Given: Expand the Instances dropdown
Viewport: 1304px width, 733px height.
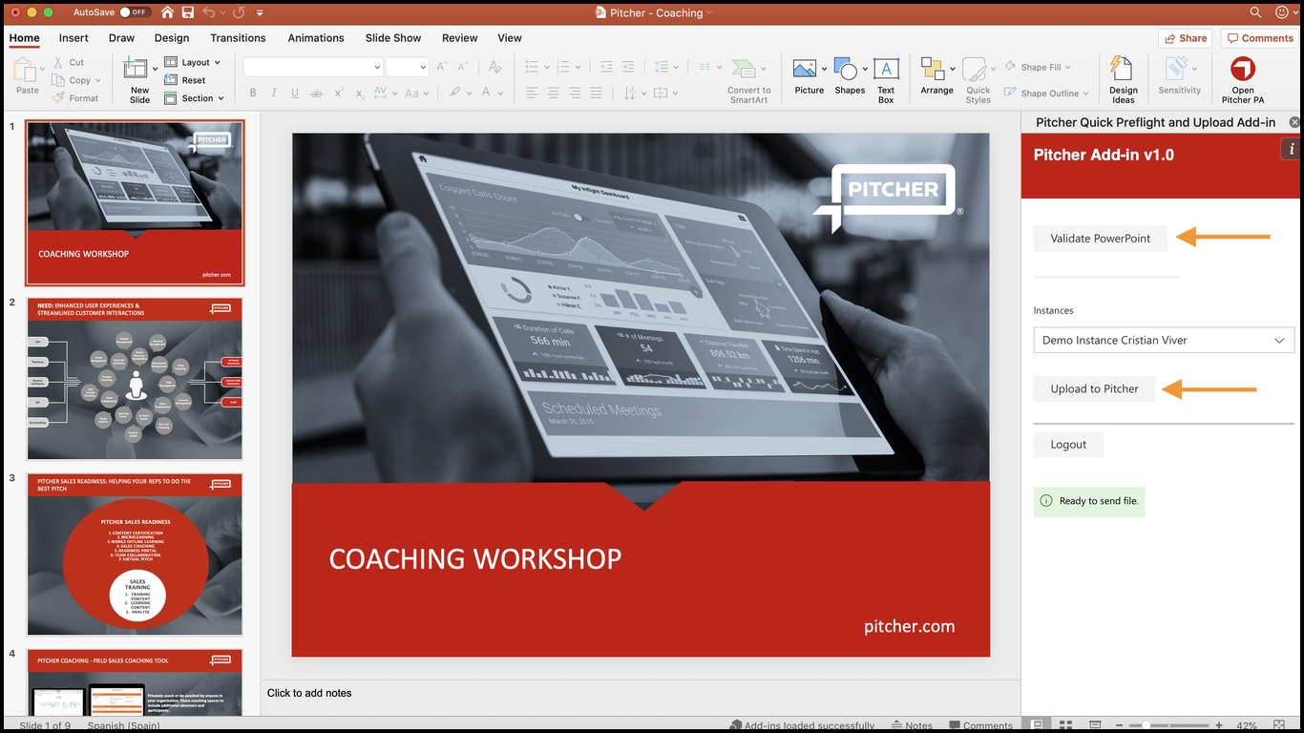Looking at the screenshot, I should coord(1279,341).
